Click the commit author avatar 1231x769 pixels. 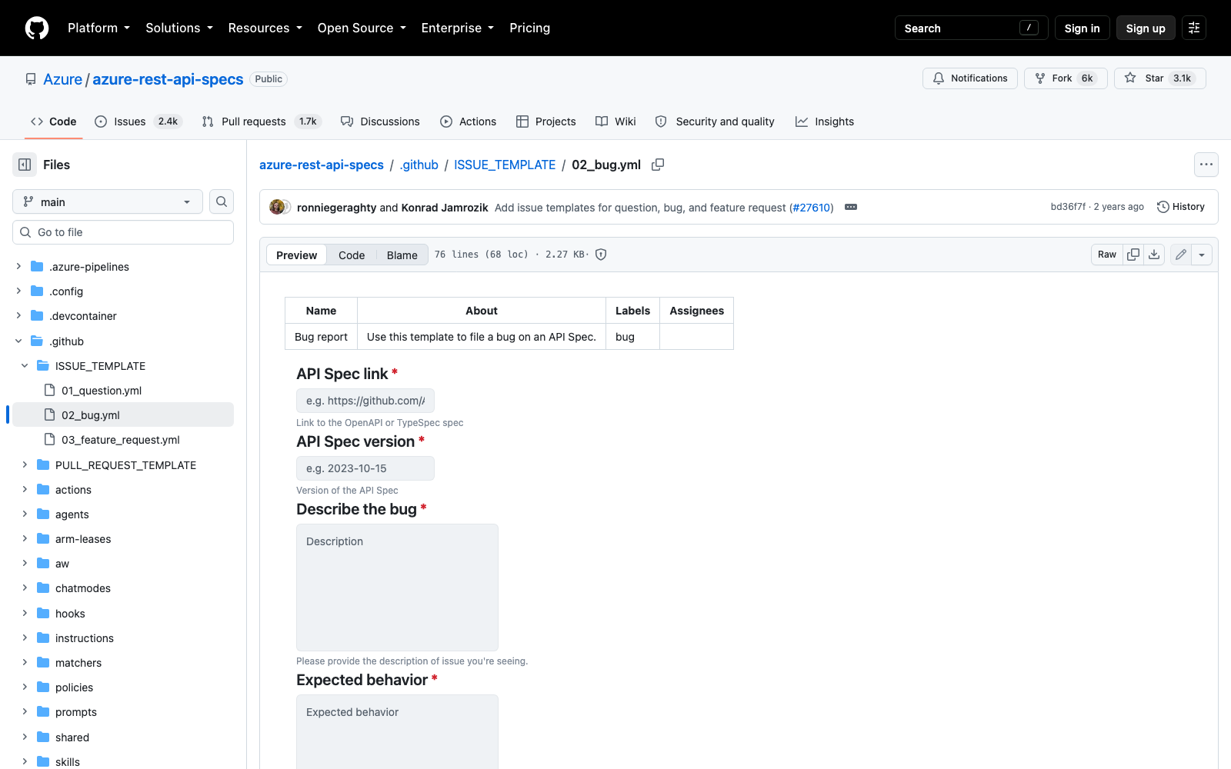click(x=277, y=207)
